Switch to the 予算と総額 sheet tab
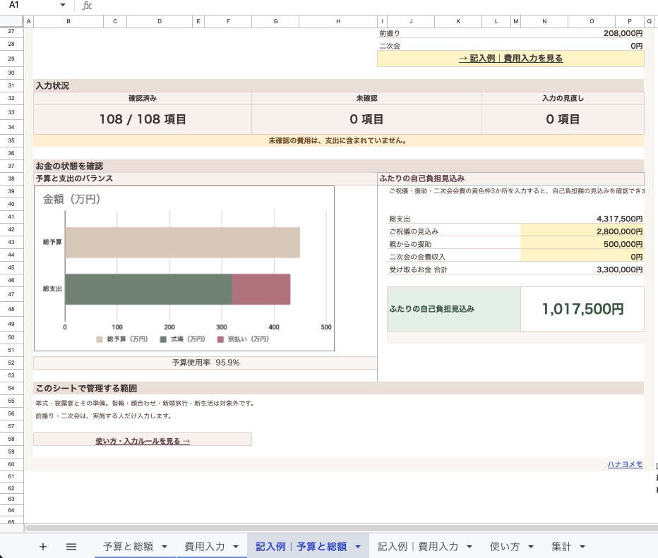658x558 pixels. click(128, 546)
